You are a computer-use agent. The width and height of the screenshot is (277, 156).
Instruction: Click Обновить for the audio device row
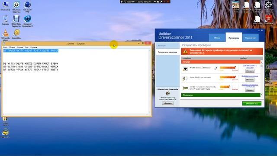coord(250,80)
